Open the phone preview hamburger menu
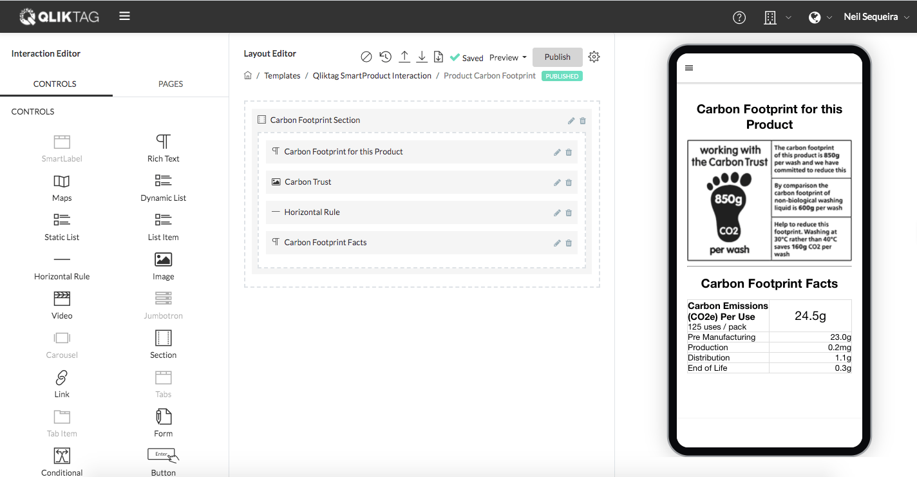Viewport: 917px width, 477px height. [689, 68]
